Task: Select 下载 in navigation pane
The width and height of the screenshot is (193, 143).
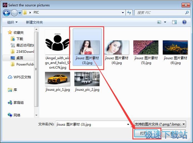Action: (x=20, y=39)
